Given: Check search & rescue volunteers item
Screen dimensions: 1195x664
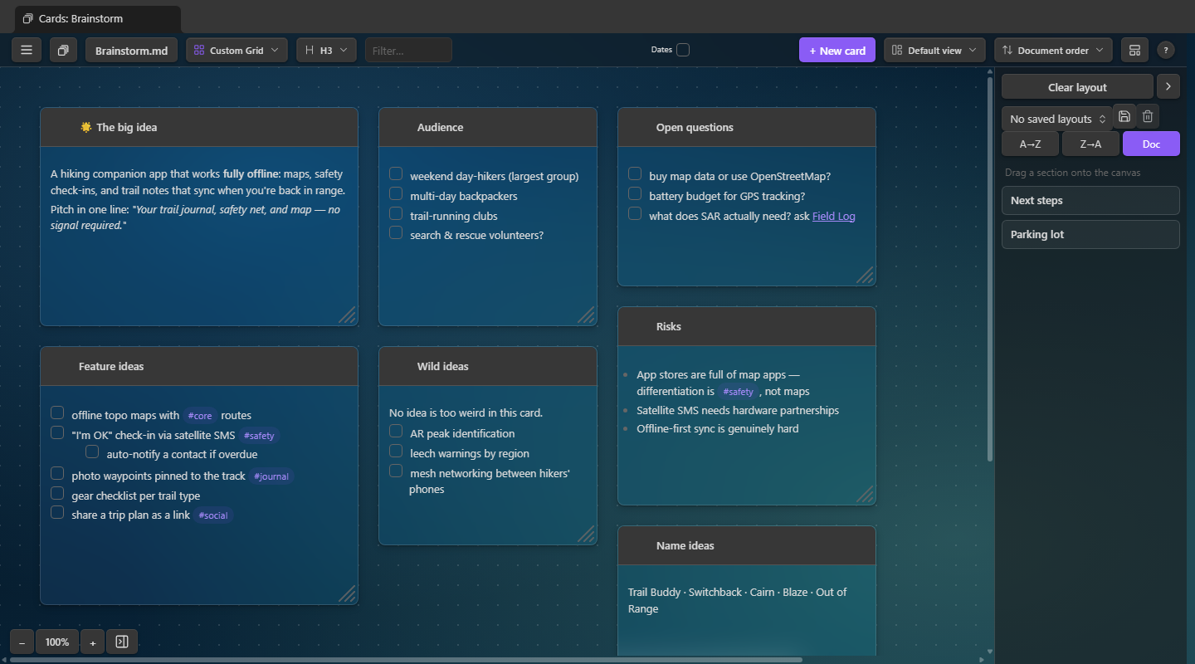Looking at the screenshot, I should [x=396, y=232].
